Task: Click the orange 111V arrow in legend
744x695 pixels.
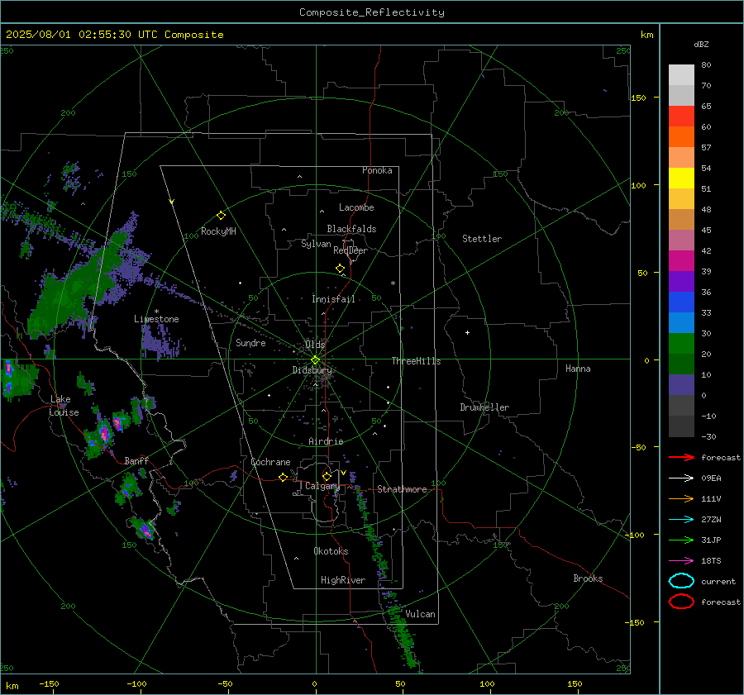Action: tap(681, 498)
